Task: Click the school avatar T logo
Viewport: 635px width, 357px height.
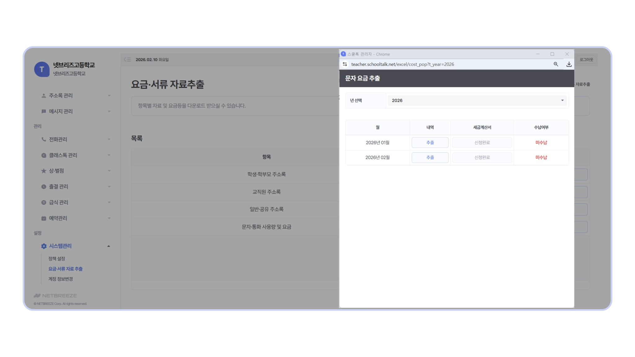Action: click(x=42, y=69)
